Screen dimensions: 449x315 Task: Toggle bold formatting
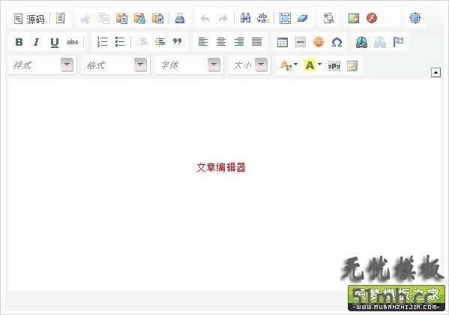click(19, 42)
